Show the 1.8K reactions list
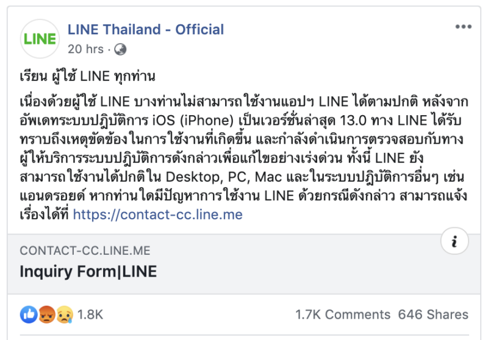488x340 pixels. click(x=90, y=314)
